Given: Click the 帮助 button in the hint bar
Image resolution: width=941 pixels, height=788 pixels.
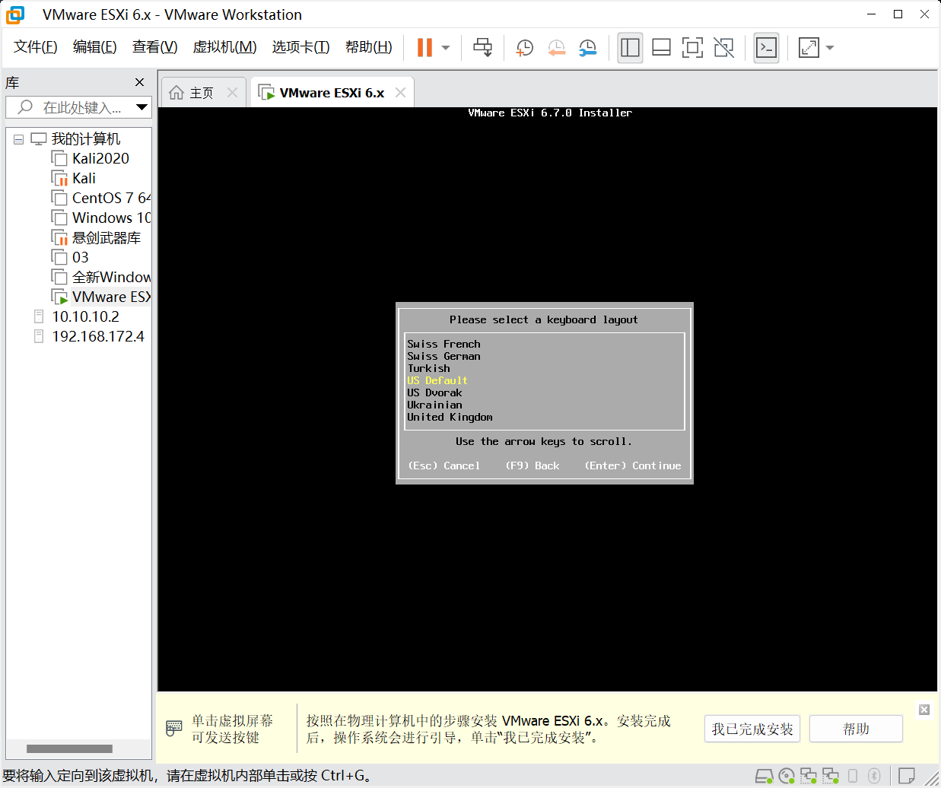Looking at the screenshot, I should coord(856,729).
